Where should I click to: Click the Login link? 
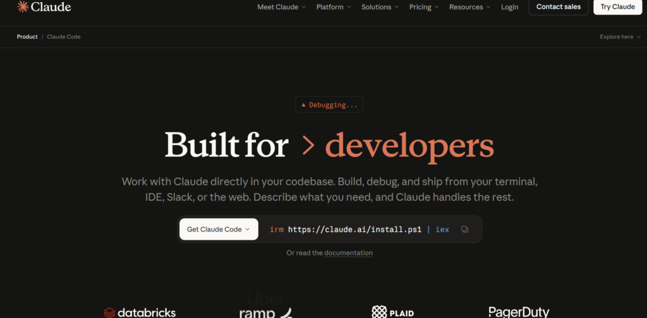pos(509,7)
